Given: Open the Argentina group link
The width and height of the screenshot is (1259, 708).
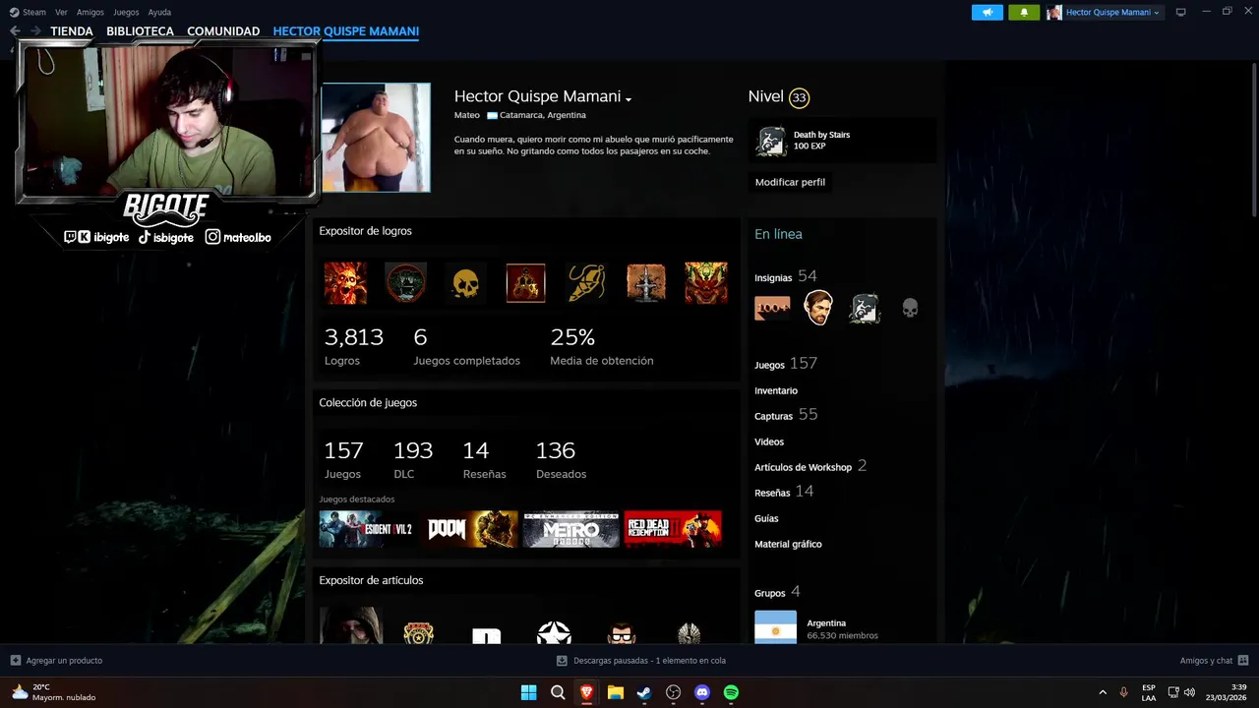Looking at the screenshot, I should [x=826, y=623].
